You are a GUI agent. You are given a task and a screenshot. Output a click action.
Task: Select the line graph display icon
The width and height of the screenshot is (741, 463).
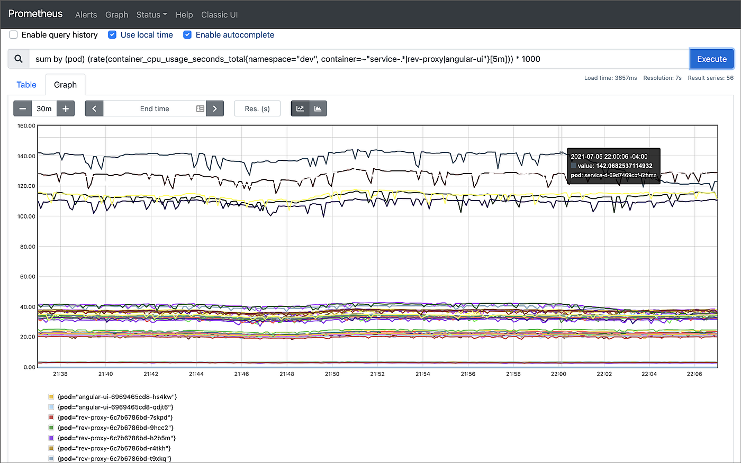click(300, 108)
